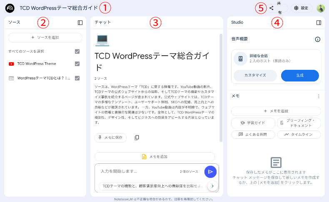Click よくある質問 button
This screenshot has height=202, width=329.
pos(253,134)
